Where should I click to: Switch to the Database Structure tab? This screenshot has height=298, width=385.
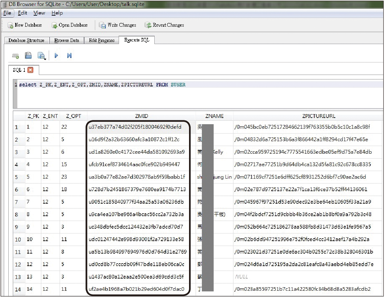26,41
